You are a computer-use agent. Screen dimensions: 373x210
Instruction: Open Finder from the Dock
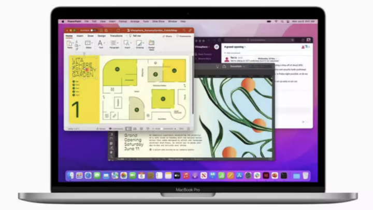coord(71,176)
